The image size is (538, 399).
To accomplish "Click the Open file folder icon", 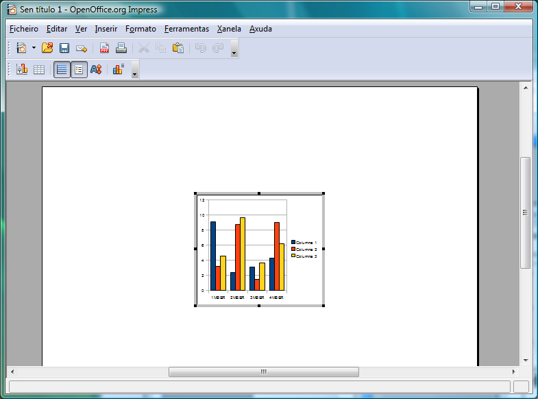I will (47, 48).
